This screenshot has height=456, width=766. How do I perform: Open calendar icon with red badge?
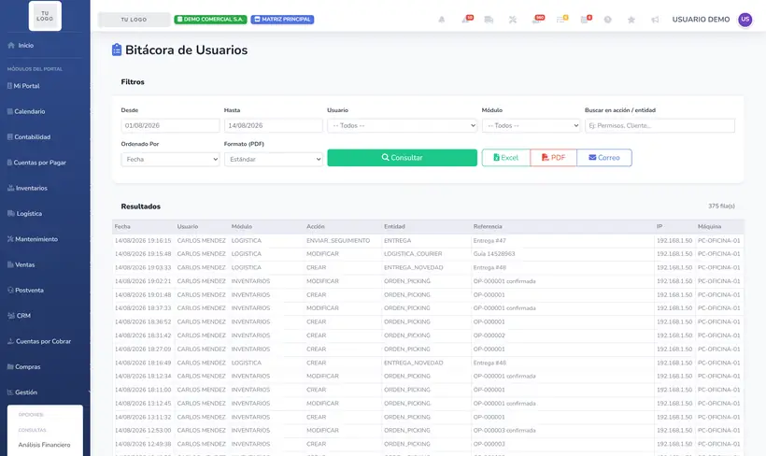(x=586, y=19)
